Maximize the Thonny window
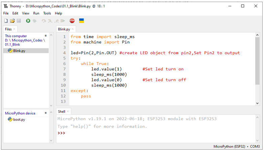Image resolution: width=264 pixels, height=151 pixels. (242, 6)
